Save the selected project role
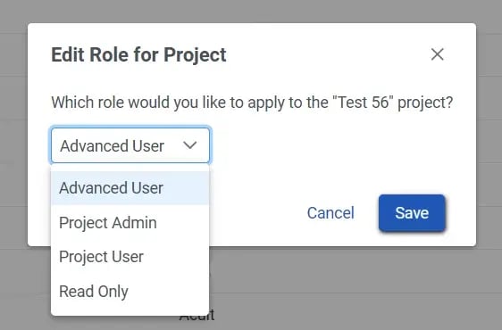This screenshot has height=330, width=502. coord(412,213)
